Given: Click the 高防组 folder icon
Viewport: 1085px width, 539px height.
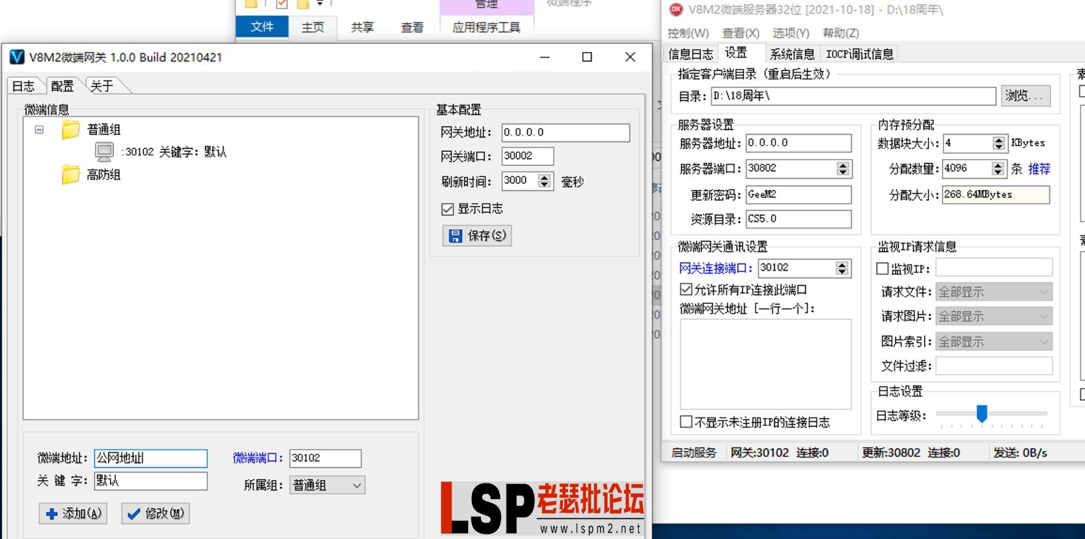Looking at the screenshot, I should [x=71, y=175].
